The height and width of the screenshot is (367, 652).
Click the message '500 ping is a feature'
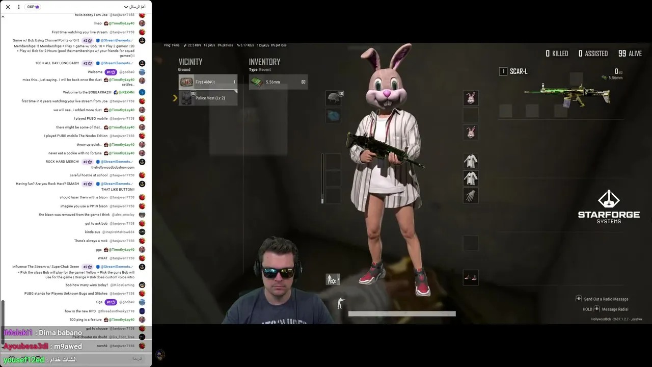(x=86, y=320)
